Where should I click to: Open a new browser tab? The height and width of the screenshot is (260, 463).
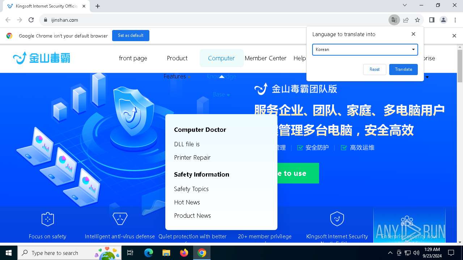[98, 6]
